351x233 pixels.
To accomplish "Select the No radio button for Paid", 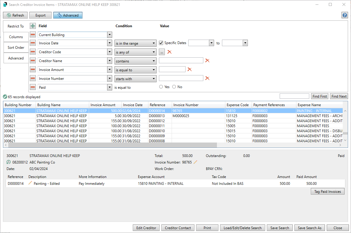I will (174, 87).
